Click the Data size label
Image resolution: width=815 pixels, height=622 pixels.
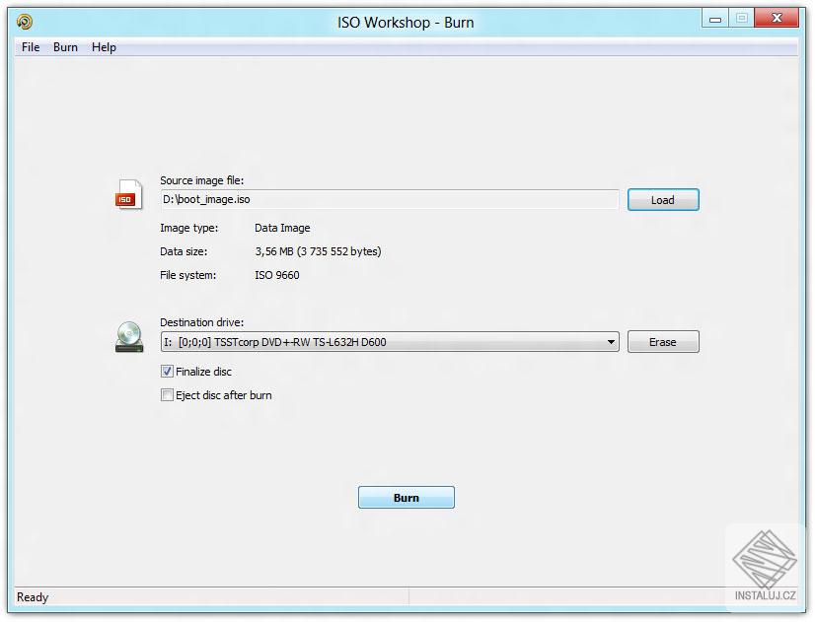pyautogui.click(x=184, y=251)
